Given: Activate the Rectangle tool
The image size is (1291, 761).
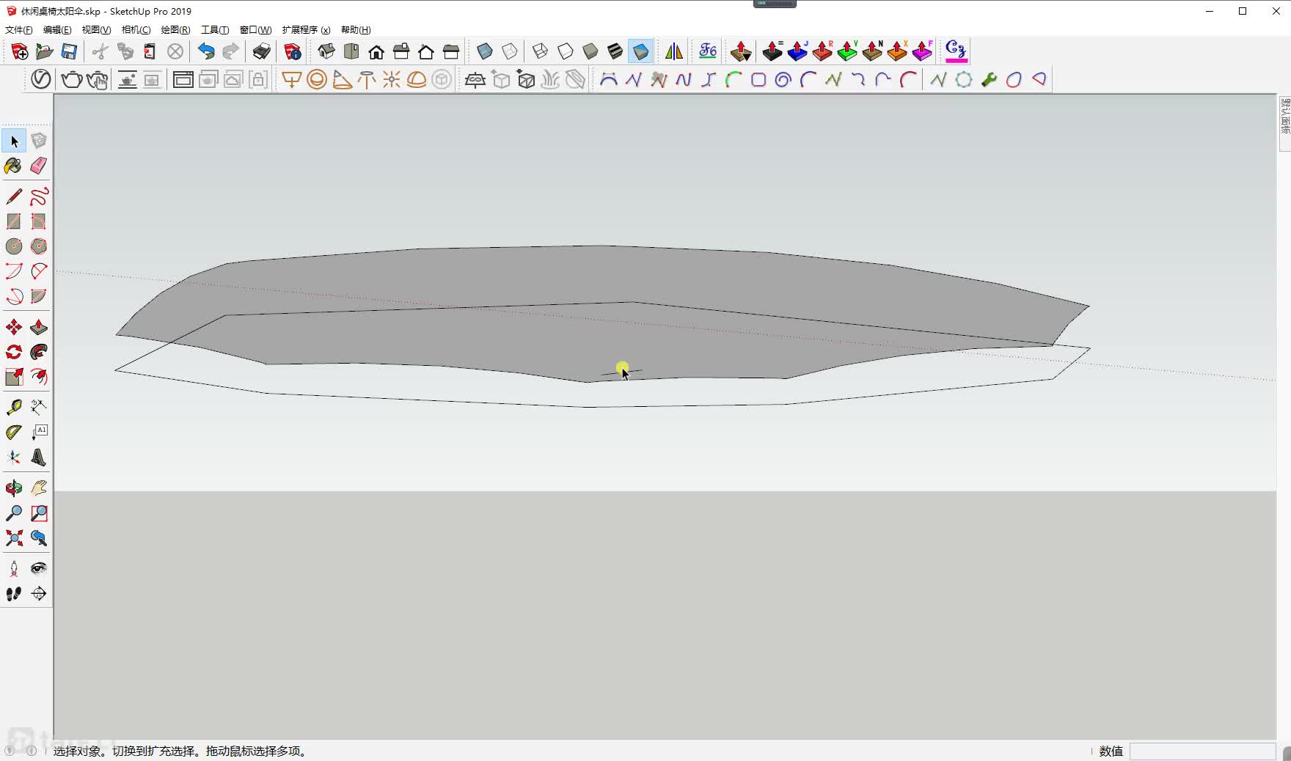Looking at the screenshot, I should (x=14, y=221).
